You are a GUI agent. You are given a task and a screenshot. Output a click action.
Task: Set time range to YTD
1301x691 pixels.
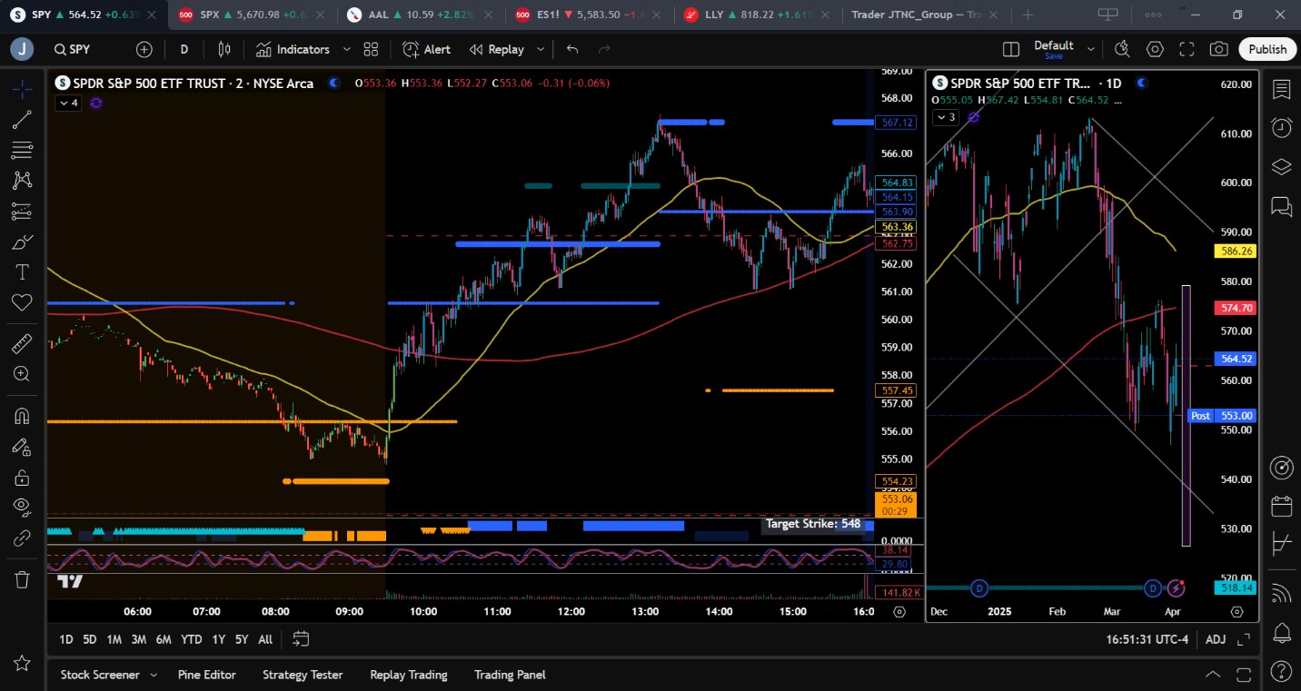tap(191, 639)
